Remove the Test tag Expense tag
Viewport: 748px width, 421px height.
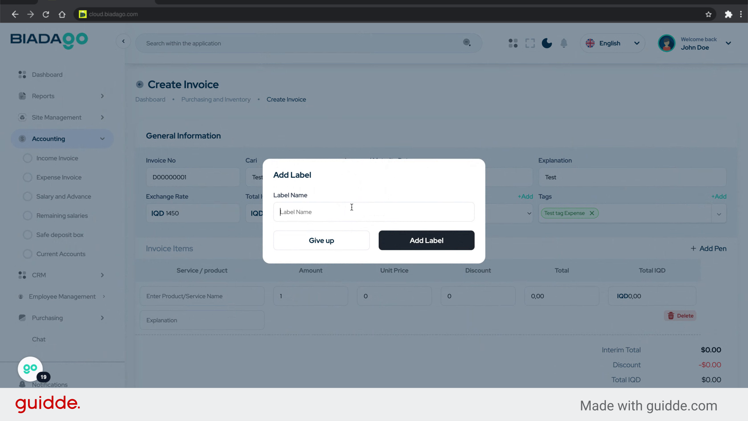coord(592,213)
